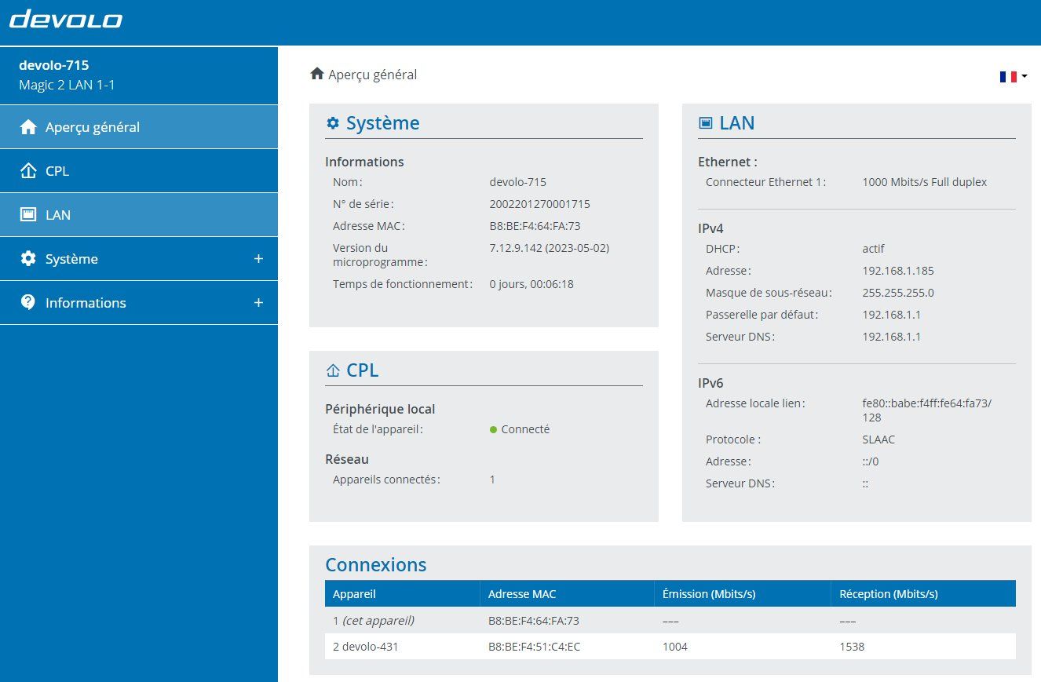Expand the Informations sidebar submenu plus
Screen dimensions: 1041x682
258,303
